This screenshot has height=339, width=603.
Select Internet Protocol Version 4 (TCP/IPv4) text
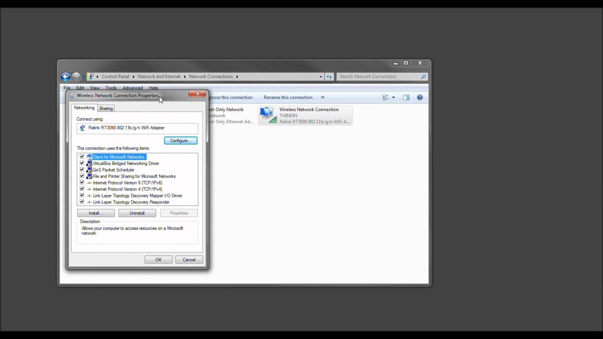pyautogui.click(x=127, y=189)
